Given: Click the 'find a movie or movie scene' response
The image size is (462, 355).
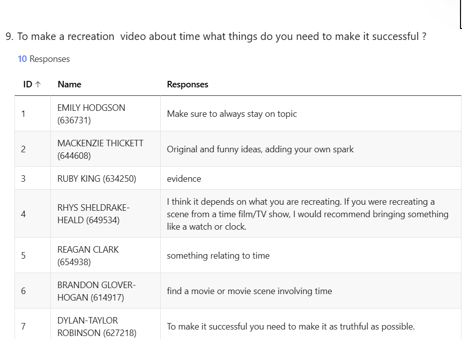Looking at the screenshot, I should point(249,291).
